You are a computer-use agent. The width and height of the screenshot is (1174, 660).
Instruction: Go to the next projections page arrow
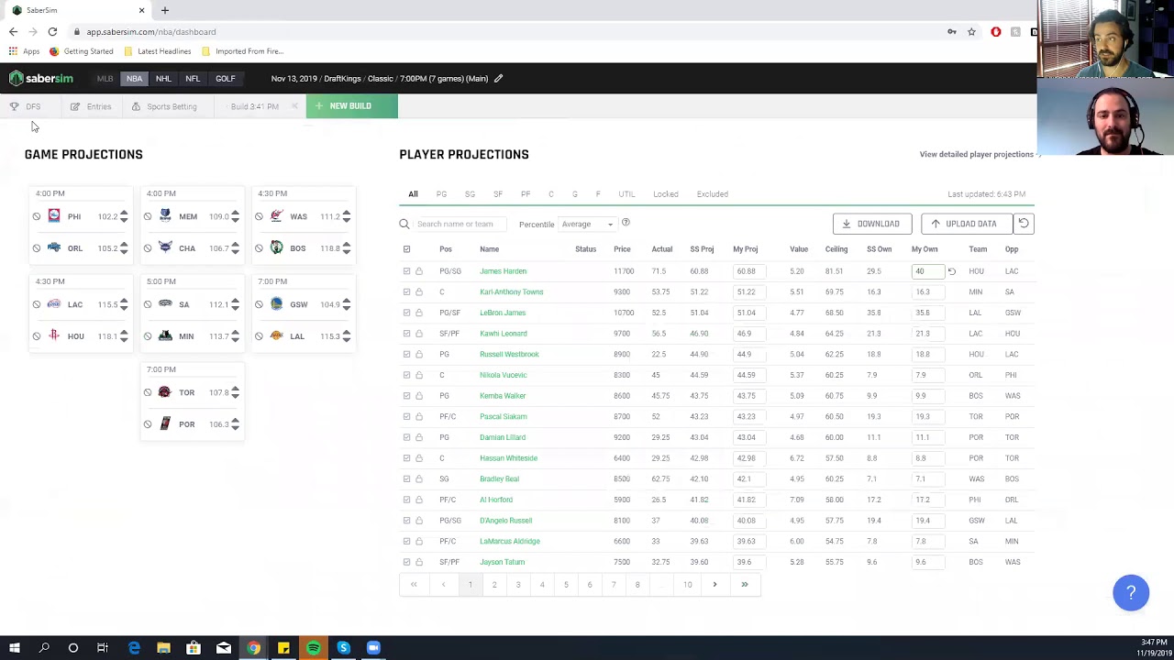pos(714,585)
